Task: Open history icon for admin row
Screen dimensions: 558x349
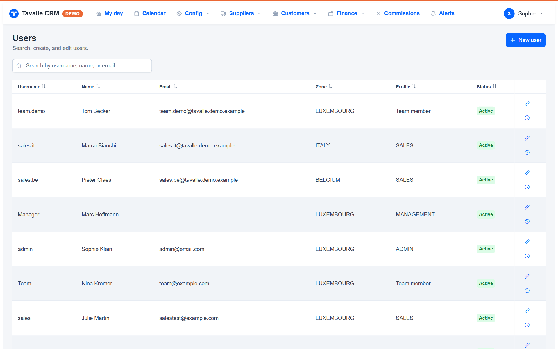Action: [x=527, y=256]
